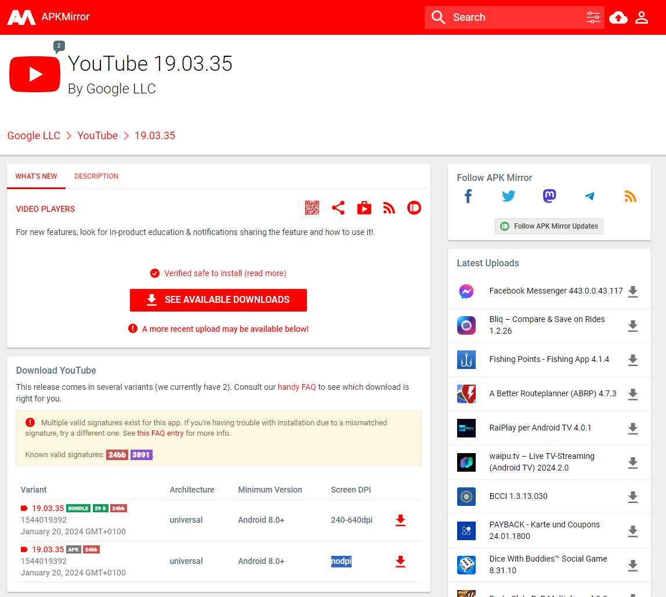Download RaiPlay per Android TV arrow
666x597 pixels.
(632, 428)
